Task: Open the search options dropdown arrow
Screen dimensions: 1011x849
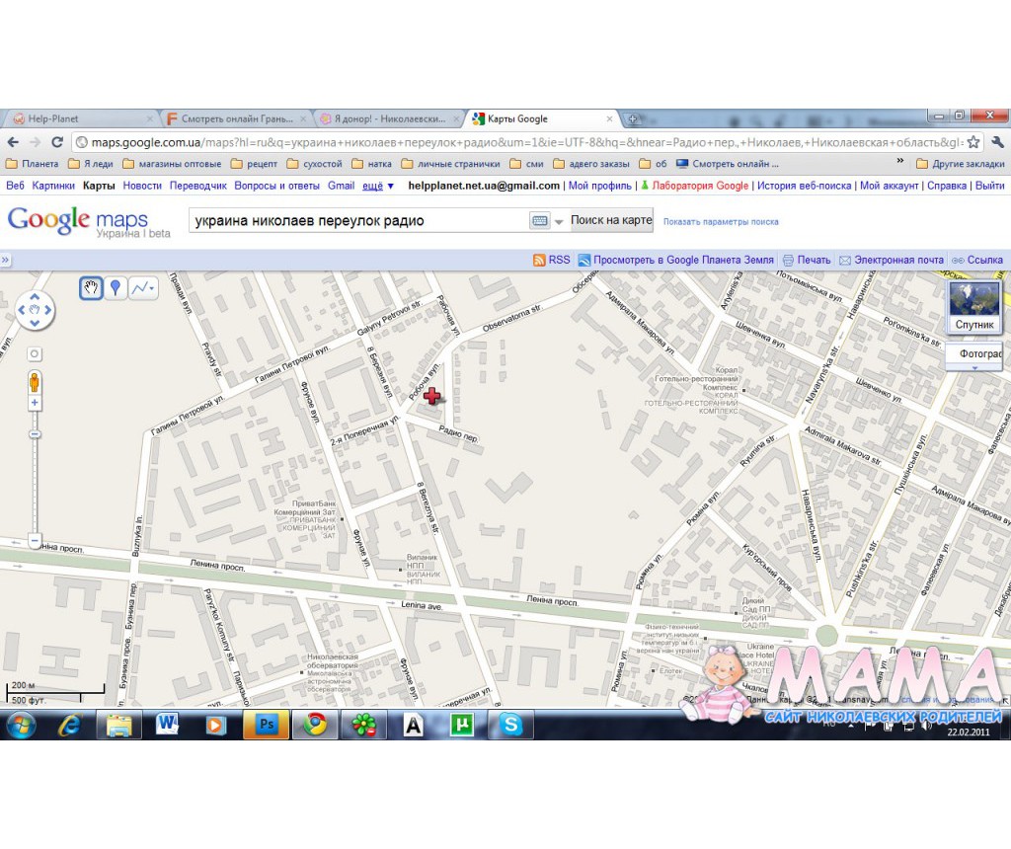Action: 559,221
